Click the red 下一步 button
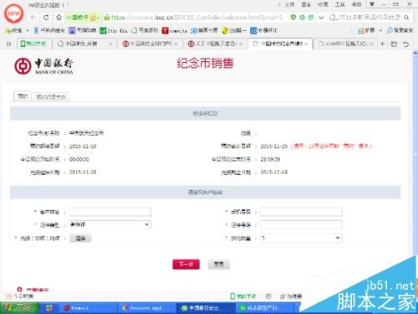This screenshot has width=418, height=314. point(186,264)
